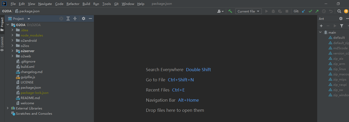Select gulpfile.js in the project tree

[28, 77]
